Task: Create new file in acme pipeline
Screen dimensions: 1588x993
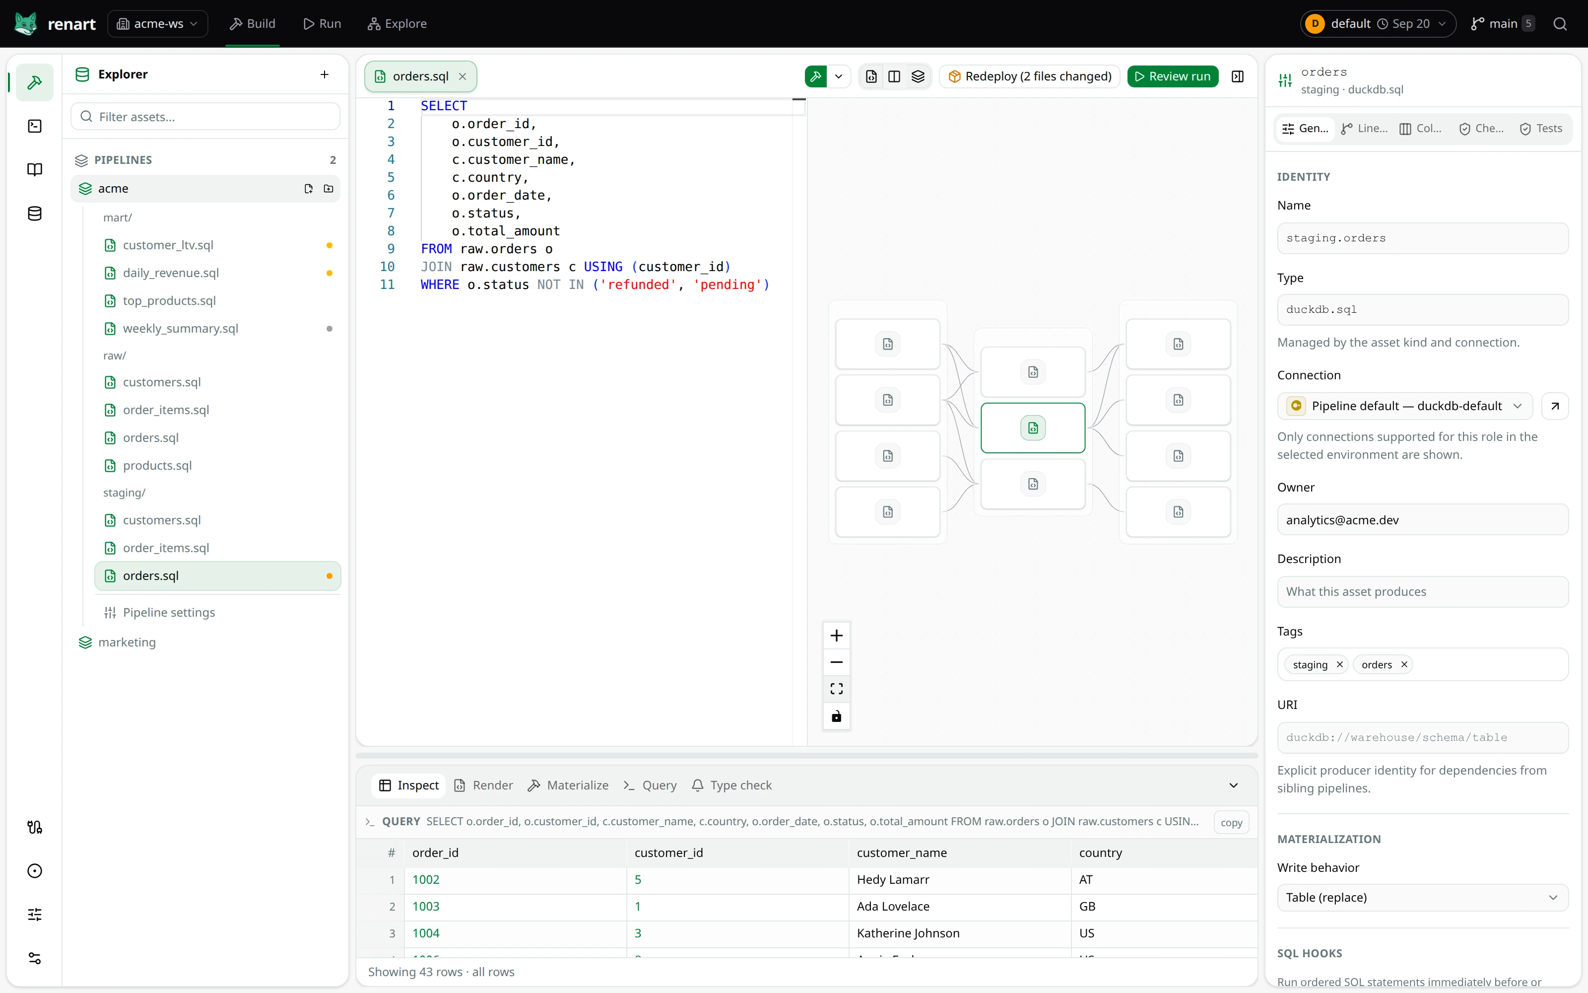Action: (308, 189)
